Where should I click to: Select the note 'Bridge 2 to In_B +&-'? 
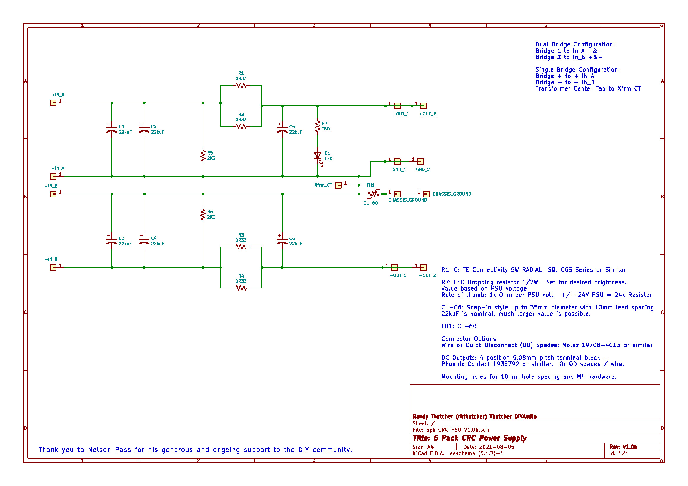click(x=569, y=57)
